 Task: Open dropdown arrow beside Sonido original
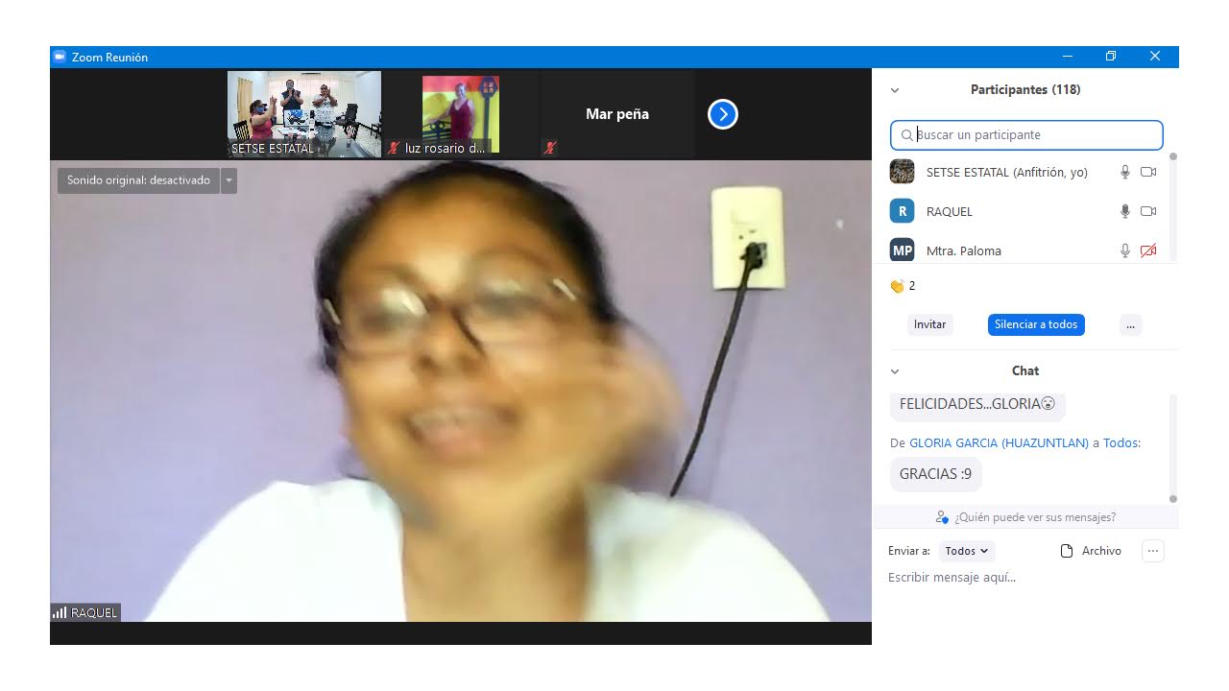click(x=229, y=180)
